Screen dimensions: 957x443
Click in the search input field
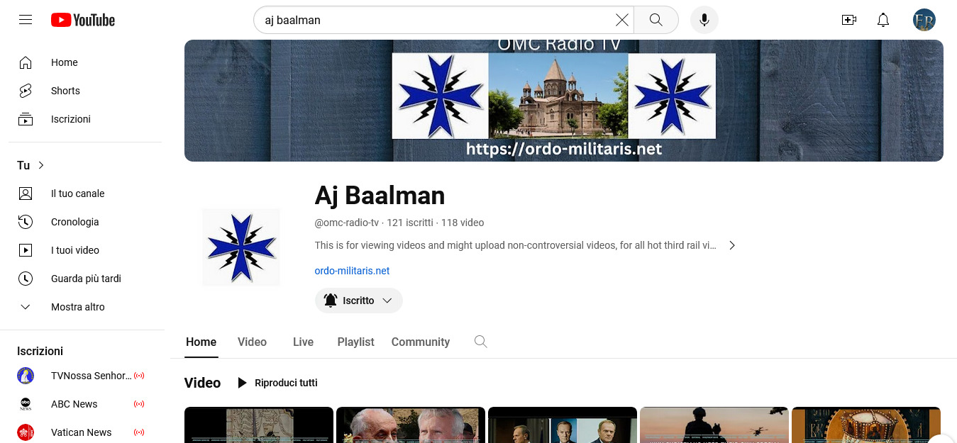(433, 20)
